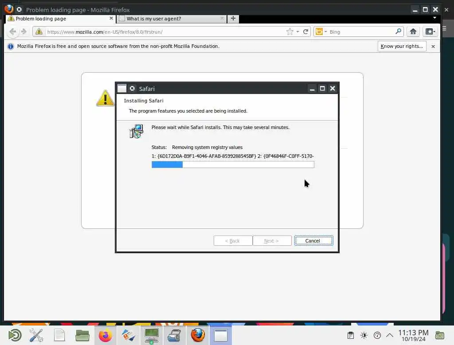The width and height of the screenshot is (454, 345).
Task: Open the bookmark star dropdown arrow
Action: [x=297, y=31]
